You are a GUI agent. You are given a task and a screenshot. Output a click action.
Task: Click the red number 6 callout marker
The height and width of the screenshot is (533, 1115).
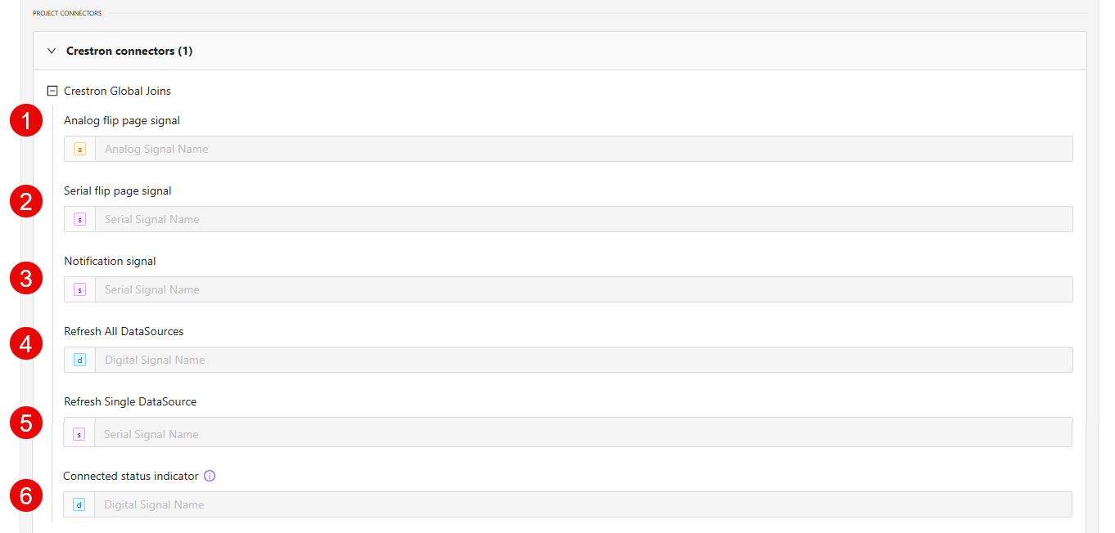point(26,495)
